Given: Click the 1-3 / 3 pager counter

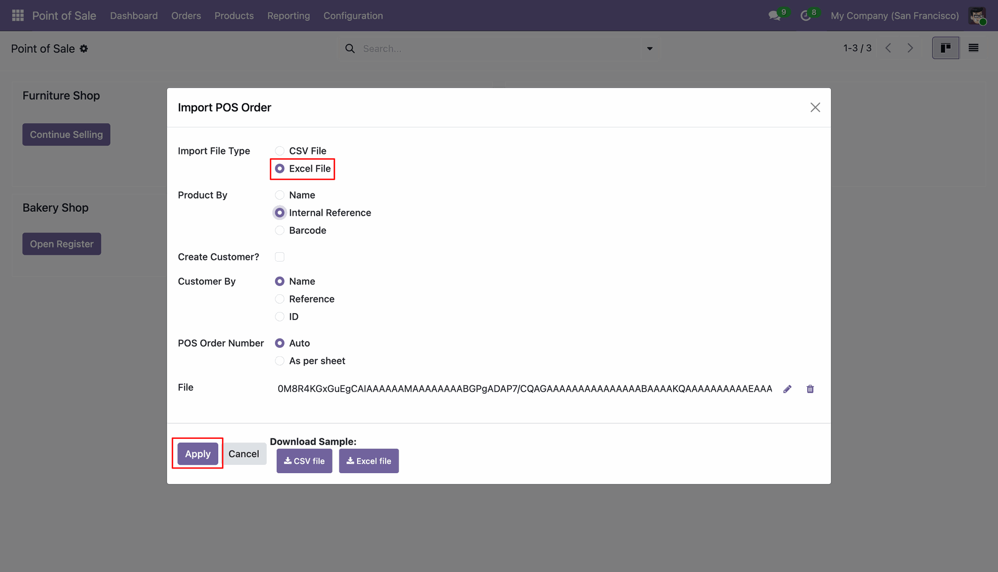Looking at the screenshot, I should pyautogui.click(x=857, y=48).
